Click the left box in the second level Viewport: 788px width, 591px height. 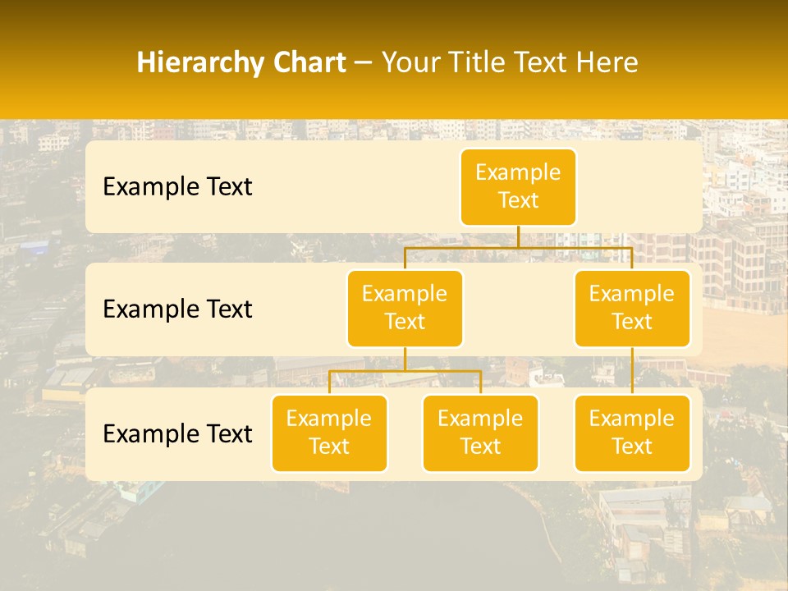coord(405,308)
